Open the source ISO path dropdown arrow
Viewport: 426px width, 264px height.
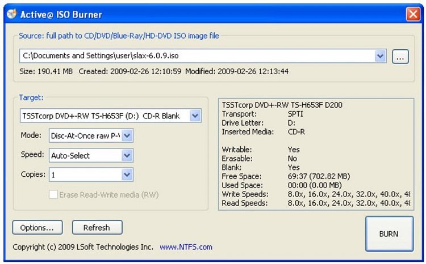[x=381, y=56]
